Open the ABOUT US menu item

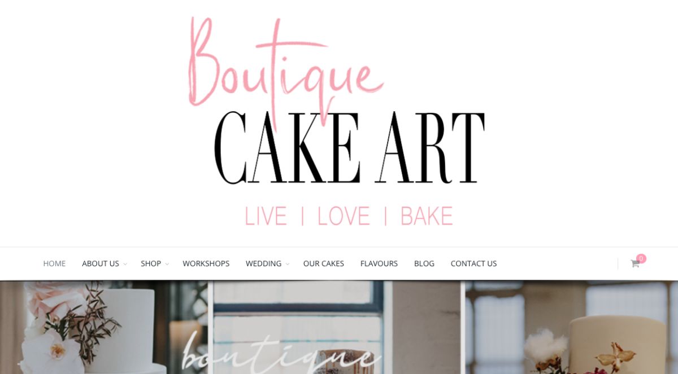coord(101,263)
